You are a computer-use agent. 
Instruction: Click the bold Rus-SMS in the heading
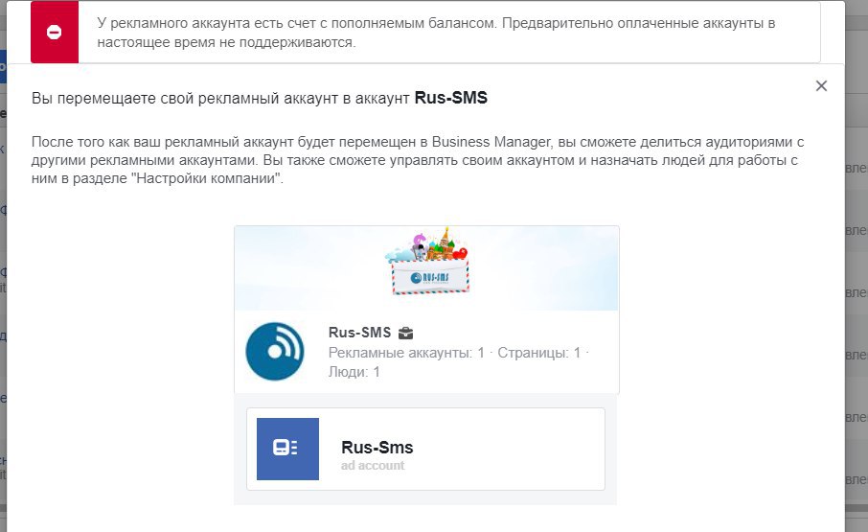click(x=450, y=98)
